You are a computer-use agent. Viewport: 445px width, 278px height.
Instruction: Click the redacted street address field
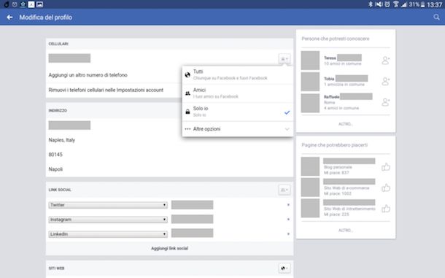[x=69, y=126]
